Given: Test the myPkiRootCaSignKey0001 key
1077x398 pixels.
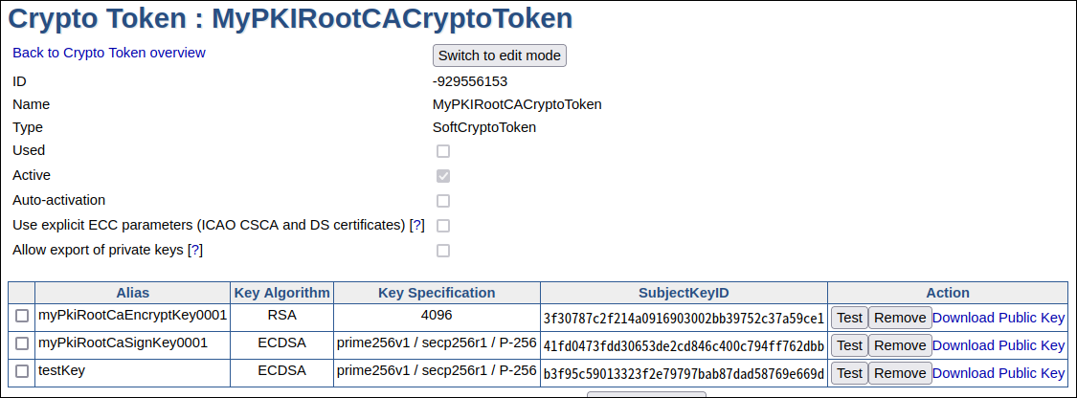Looking at the screenshot, I should click(x=849, y=345).
